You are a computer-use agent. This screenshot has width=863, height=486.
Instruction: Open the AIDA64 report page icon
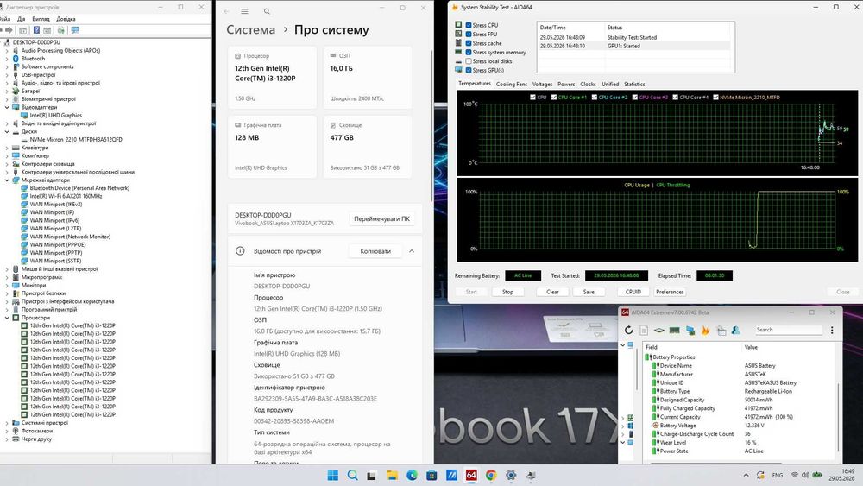pyautogui.click(x=644, y=331)
